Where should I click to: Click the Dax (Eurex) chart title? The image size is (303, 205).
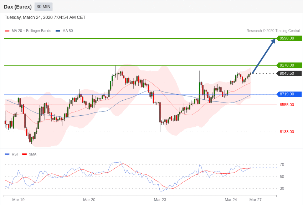tap(18, 7)
